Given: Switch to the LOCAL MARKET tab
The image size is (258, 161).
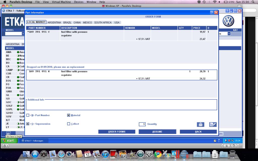Looking at the screenshot, I should (x=36, y=22).
